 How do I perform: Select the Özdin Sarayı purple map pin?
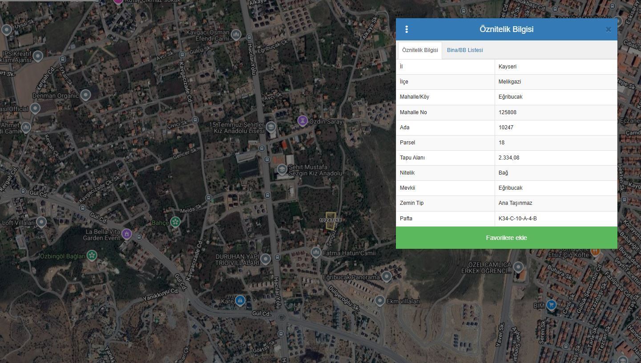[302, 121]
